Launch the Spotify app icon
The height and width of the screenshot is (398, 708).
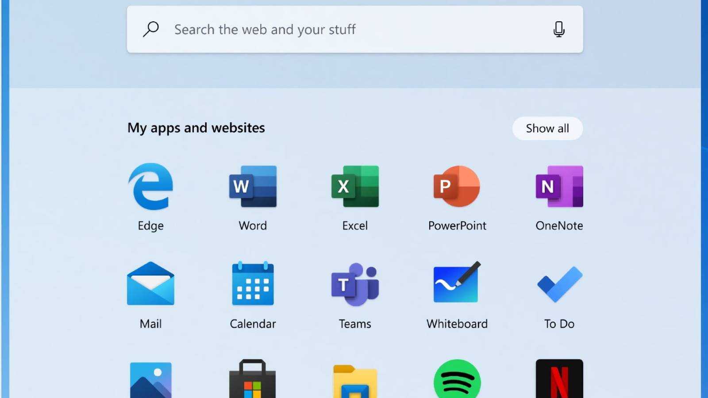pos(457,379)
